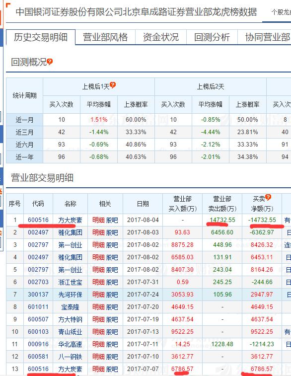Click the 营业部交易明细 section heading
The image size is (291, 376).
[x=42, y=178]
